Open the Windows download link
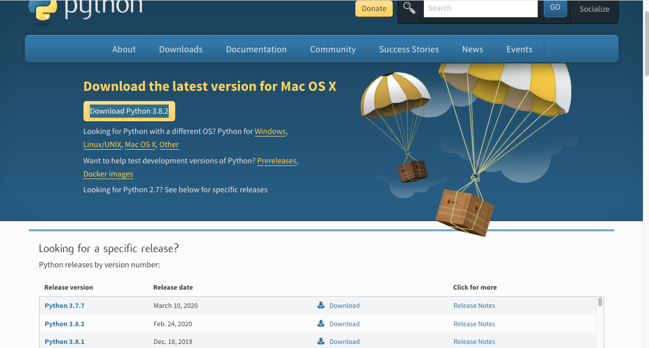 tap(270, 131)
